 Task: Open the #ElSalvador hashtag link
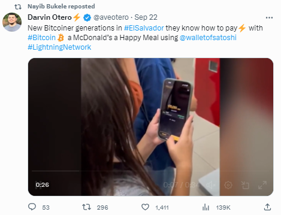(x=144, y=28)
